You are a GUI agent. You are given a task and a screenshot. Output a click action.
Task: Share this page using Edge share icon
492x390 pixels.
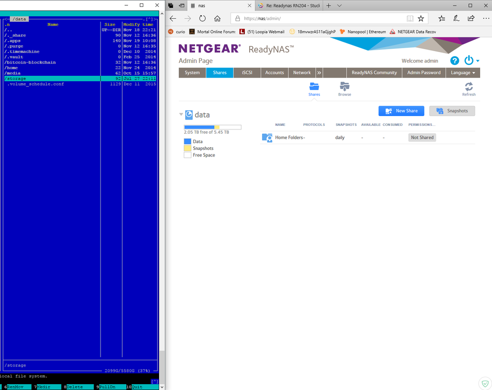click(x=471, y=19)
